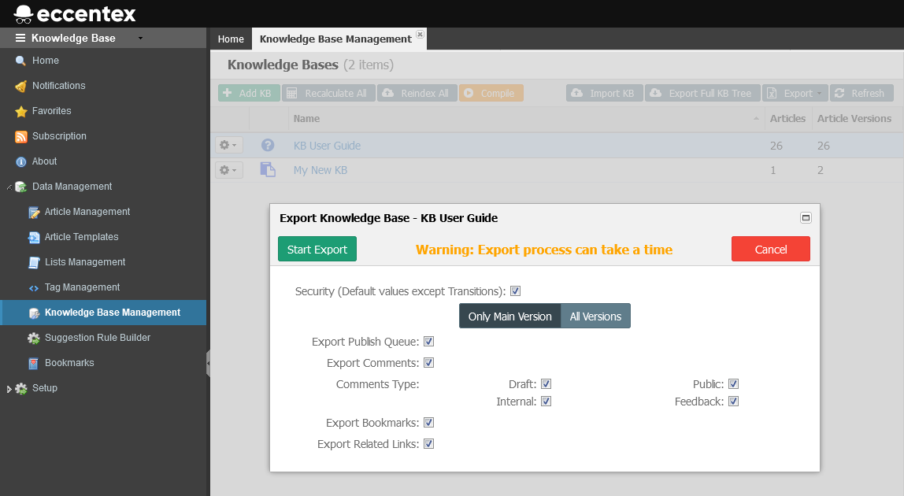Click the question mark icon for KB User Guide

pos(268,145)
